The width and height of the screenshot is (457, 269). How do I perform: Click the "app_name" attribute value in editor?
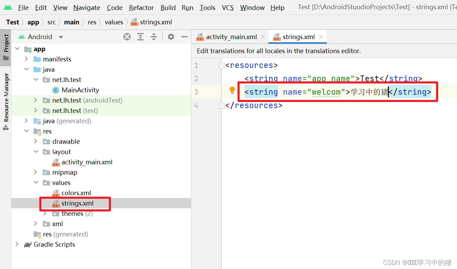(331, 79)
